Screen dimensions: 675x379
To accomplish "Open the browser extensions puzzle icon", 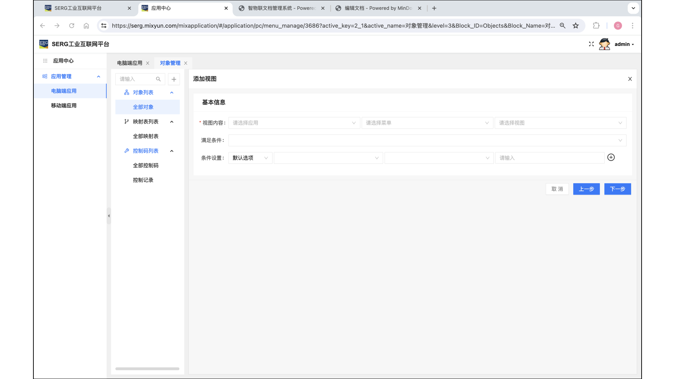I will 596,26.
